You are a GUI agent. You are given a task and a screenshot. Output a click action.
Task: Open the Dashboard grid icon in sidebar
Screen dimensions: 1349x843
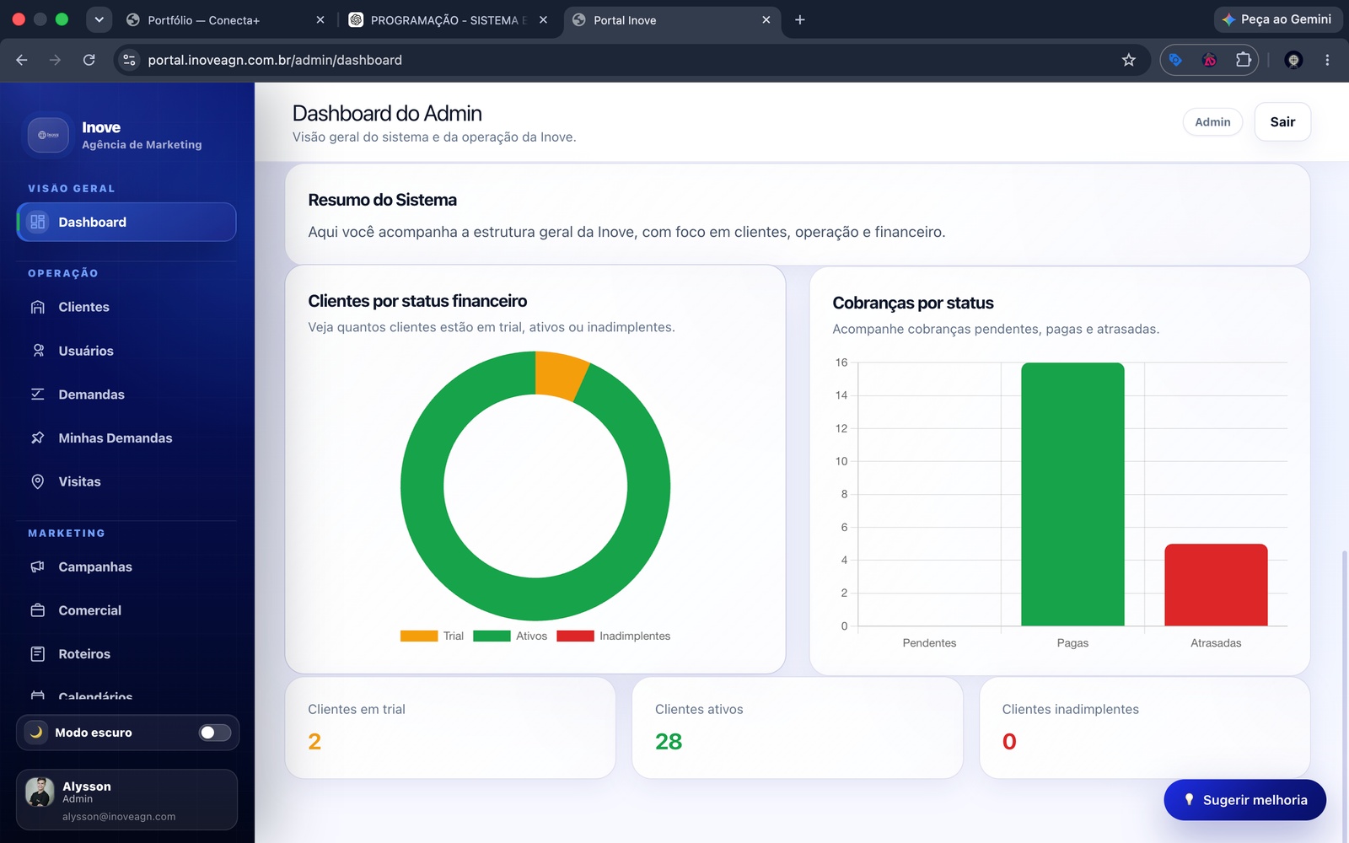38,222
